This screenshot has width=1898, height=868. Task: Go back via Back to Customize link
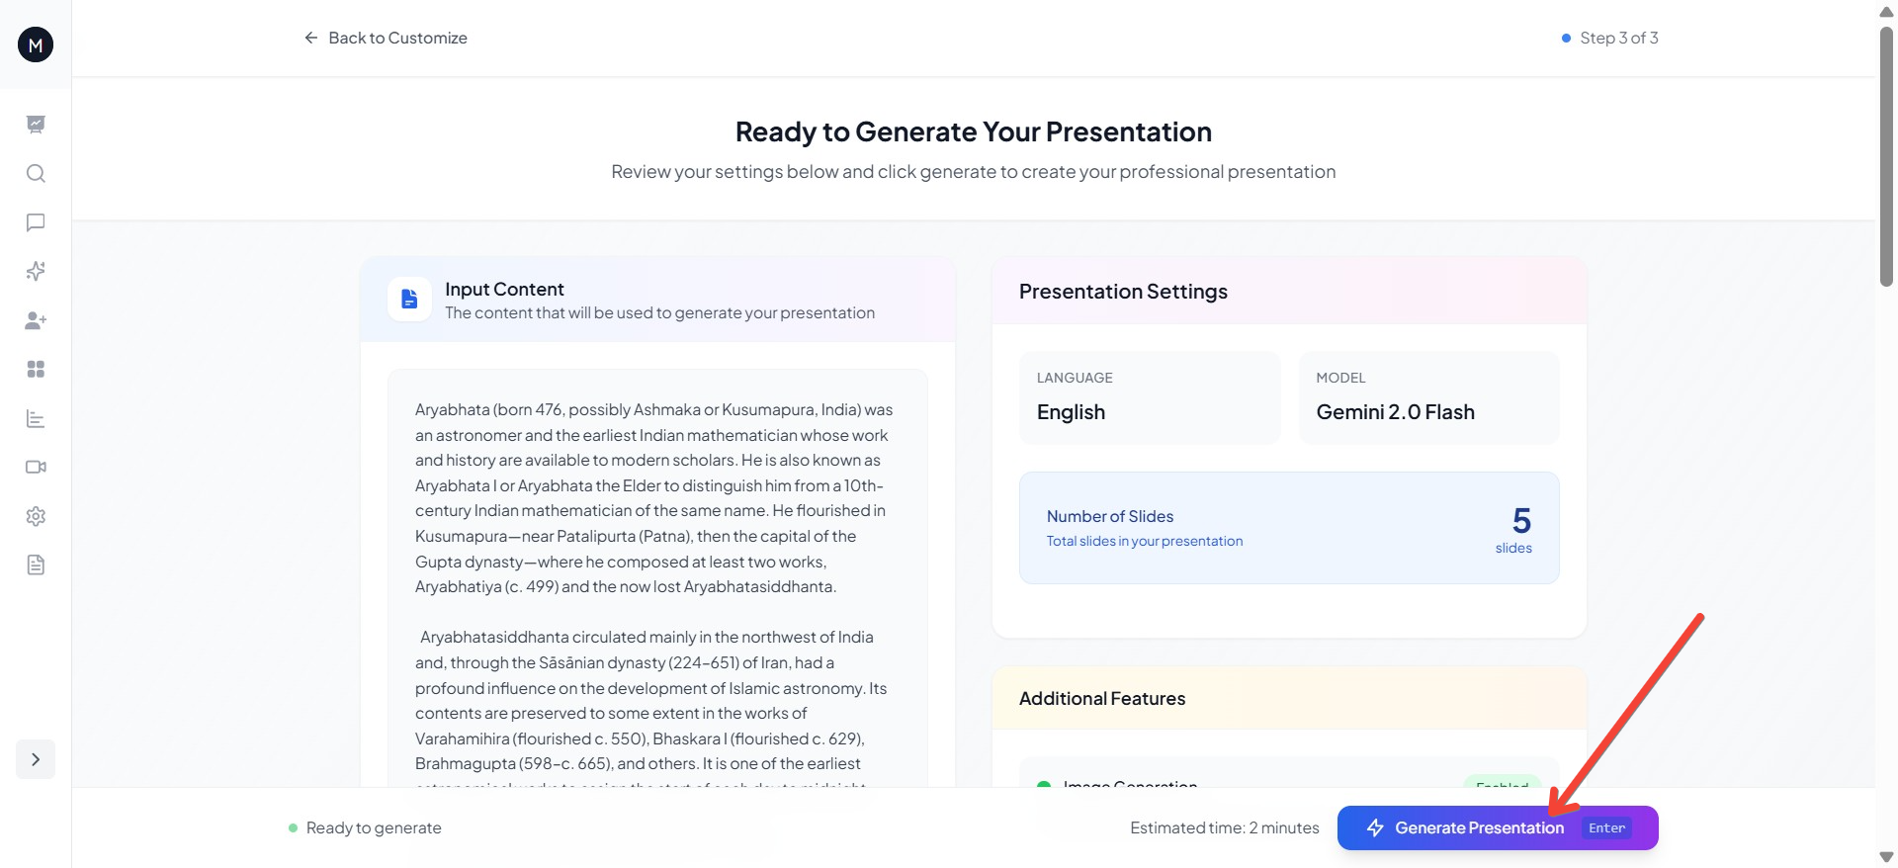pyautogui.click(x=386, y=38)
